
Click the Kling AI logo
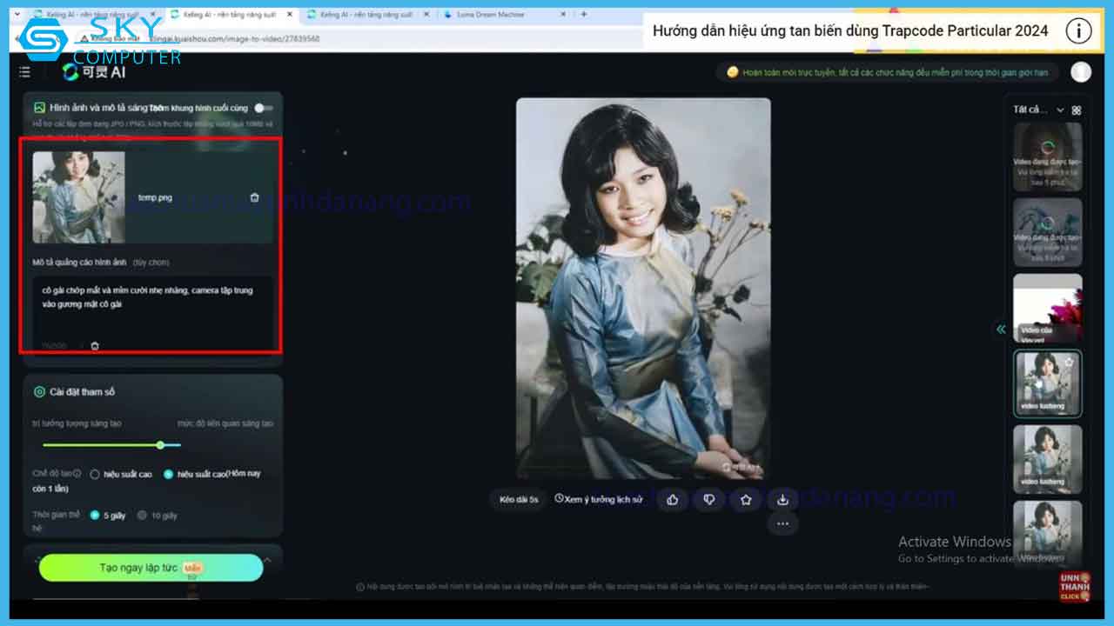[x=94, y=72]
